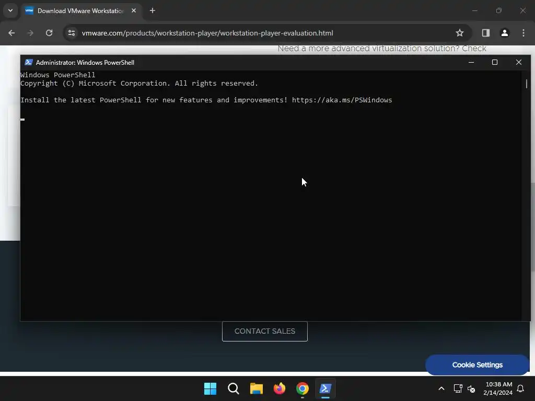This screenshot has height=401, width=535.
Task: Open Chrome three-dot menu
Action: coord(524,33)
